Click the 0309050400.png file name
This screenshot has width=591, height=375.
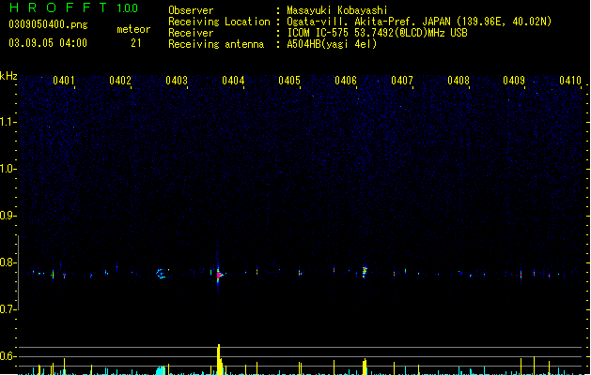point(48,25)
